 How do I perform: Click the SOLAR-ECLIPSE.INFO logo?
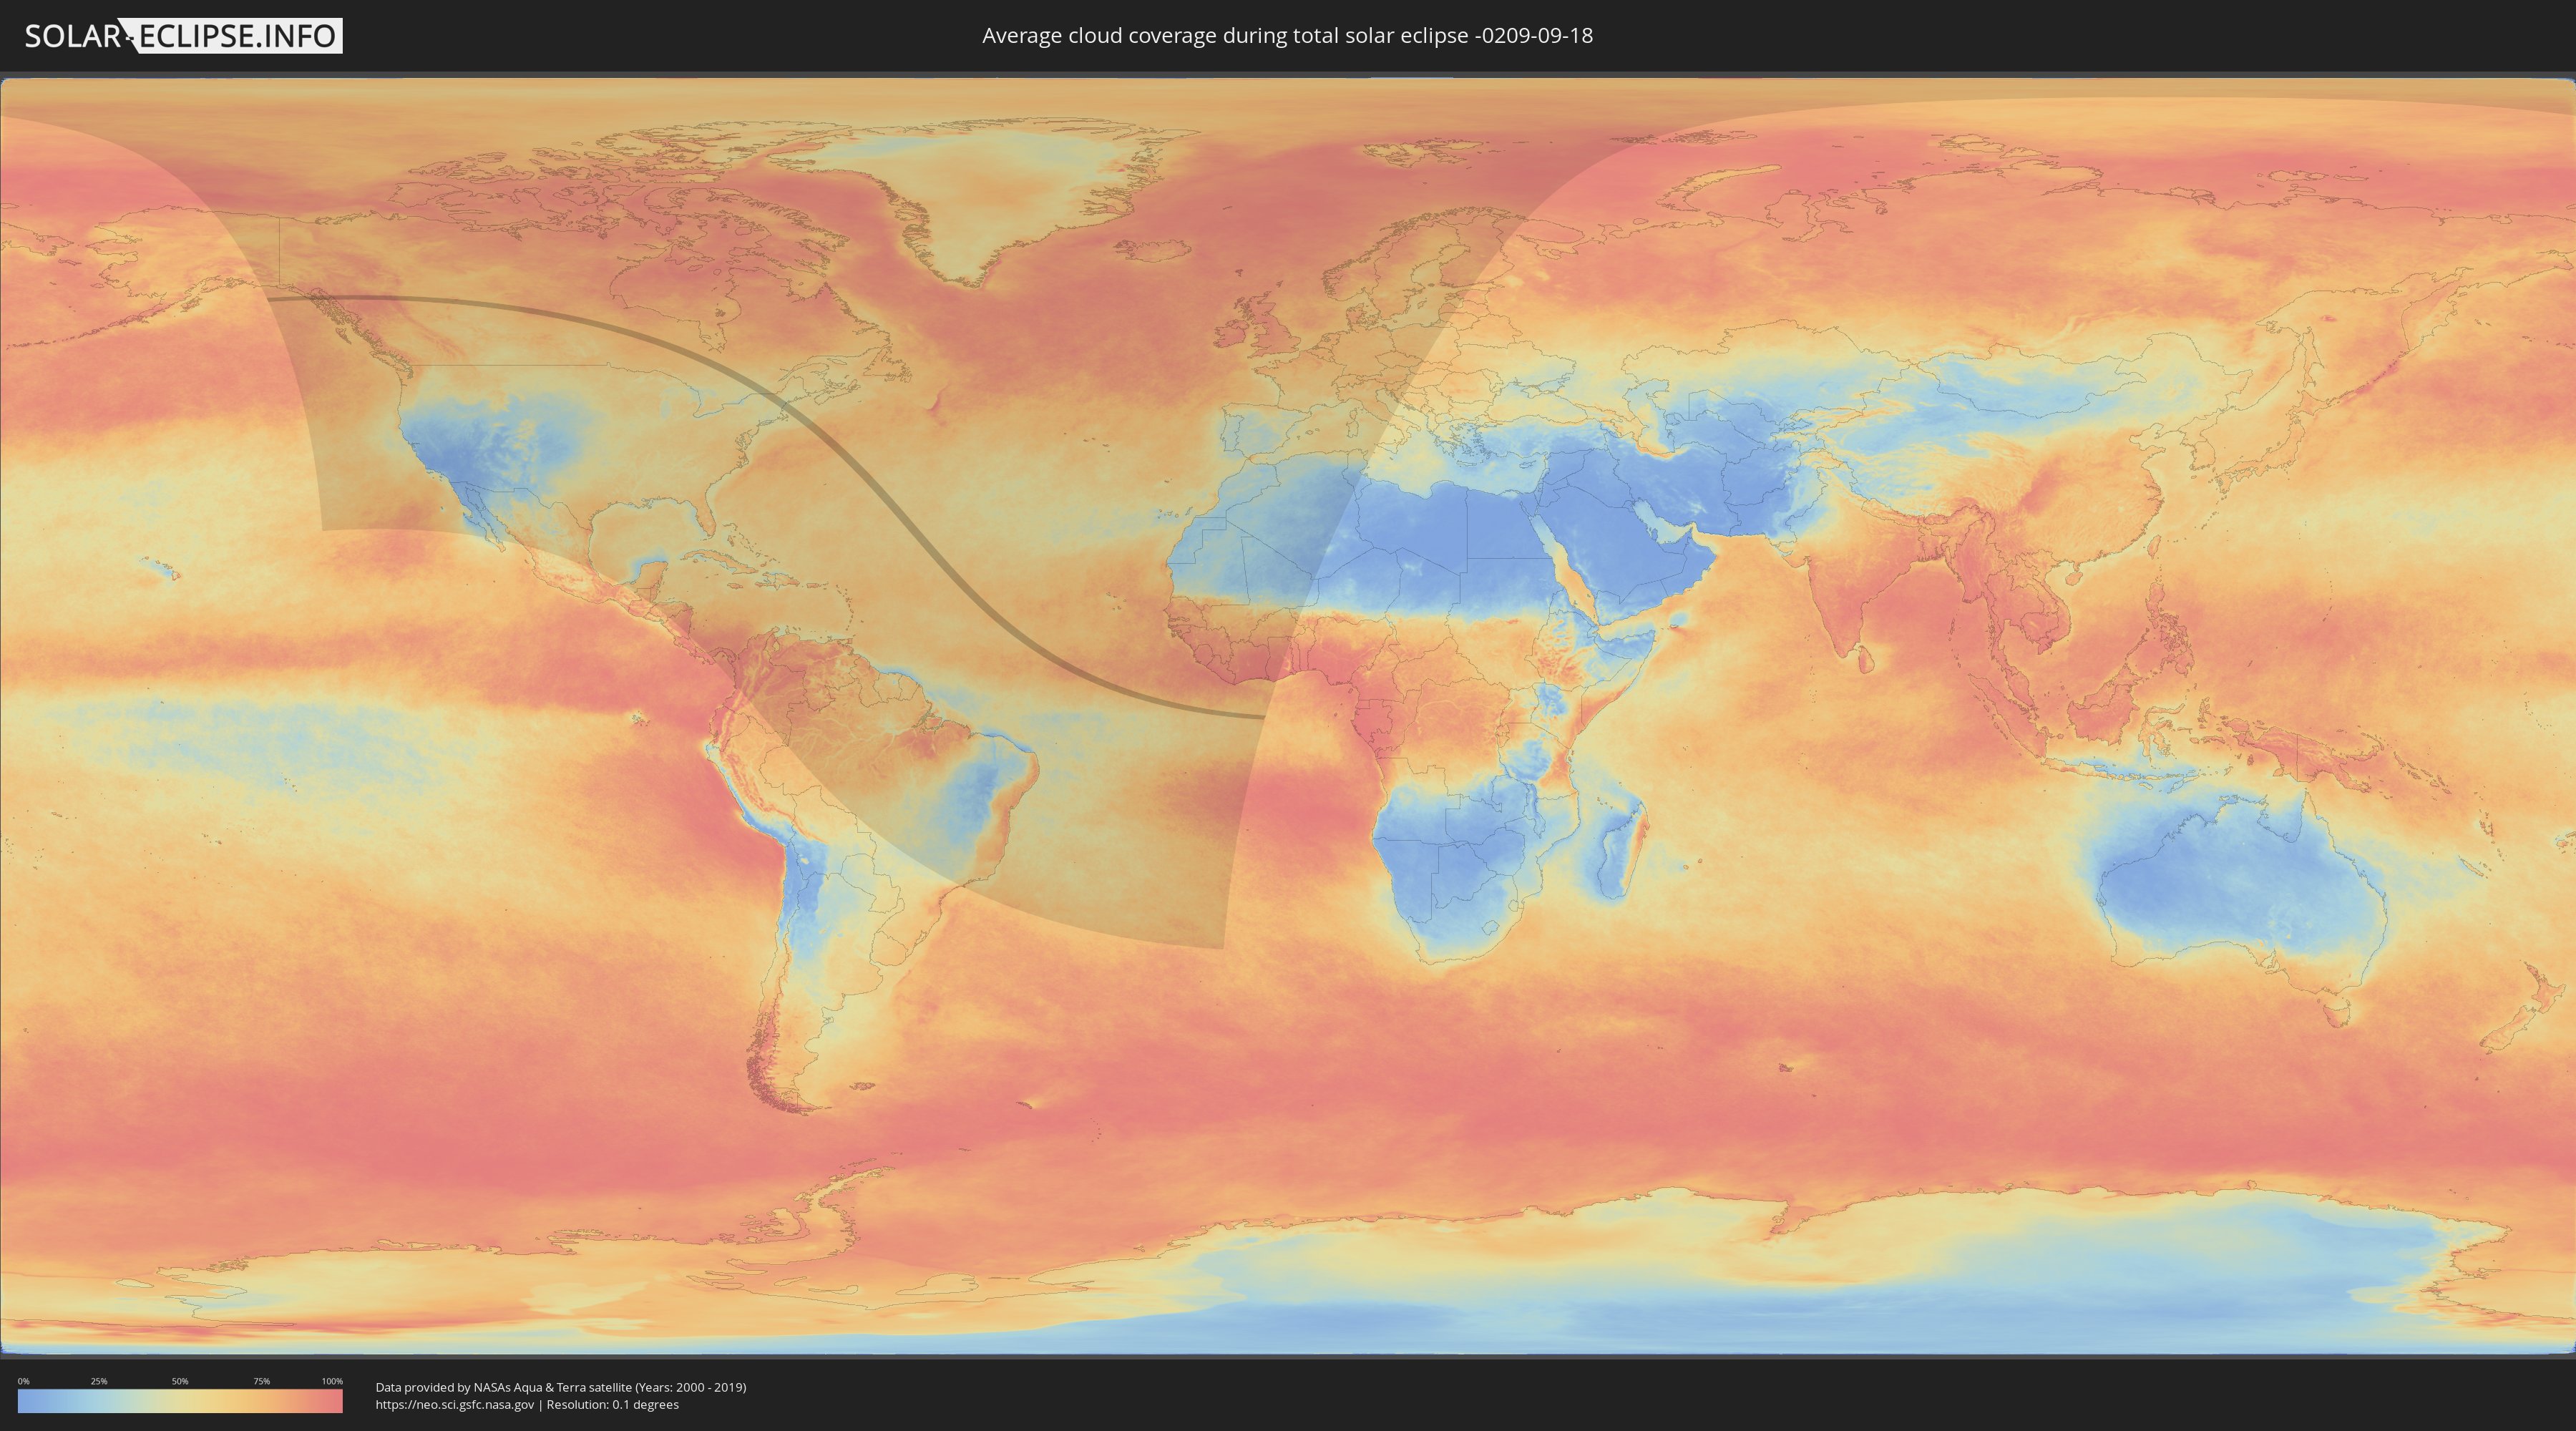click(x=183, y=36)
